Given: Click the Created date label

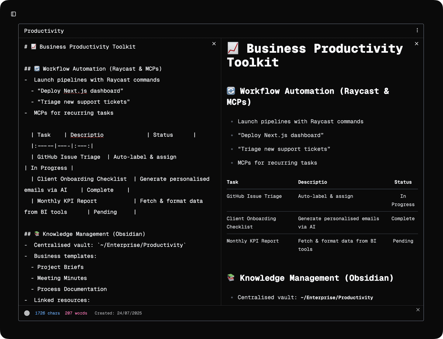Looking at the screenshot, I should click(118, 313).
